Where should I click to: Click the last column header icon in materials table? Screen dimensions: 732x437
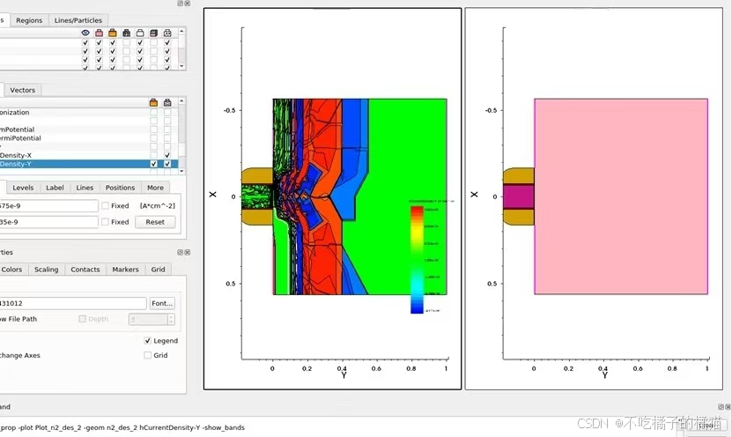coord(167,33)
